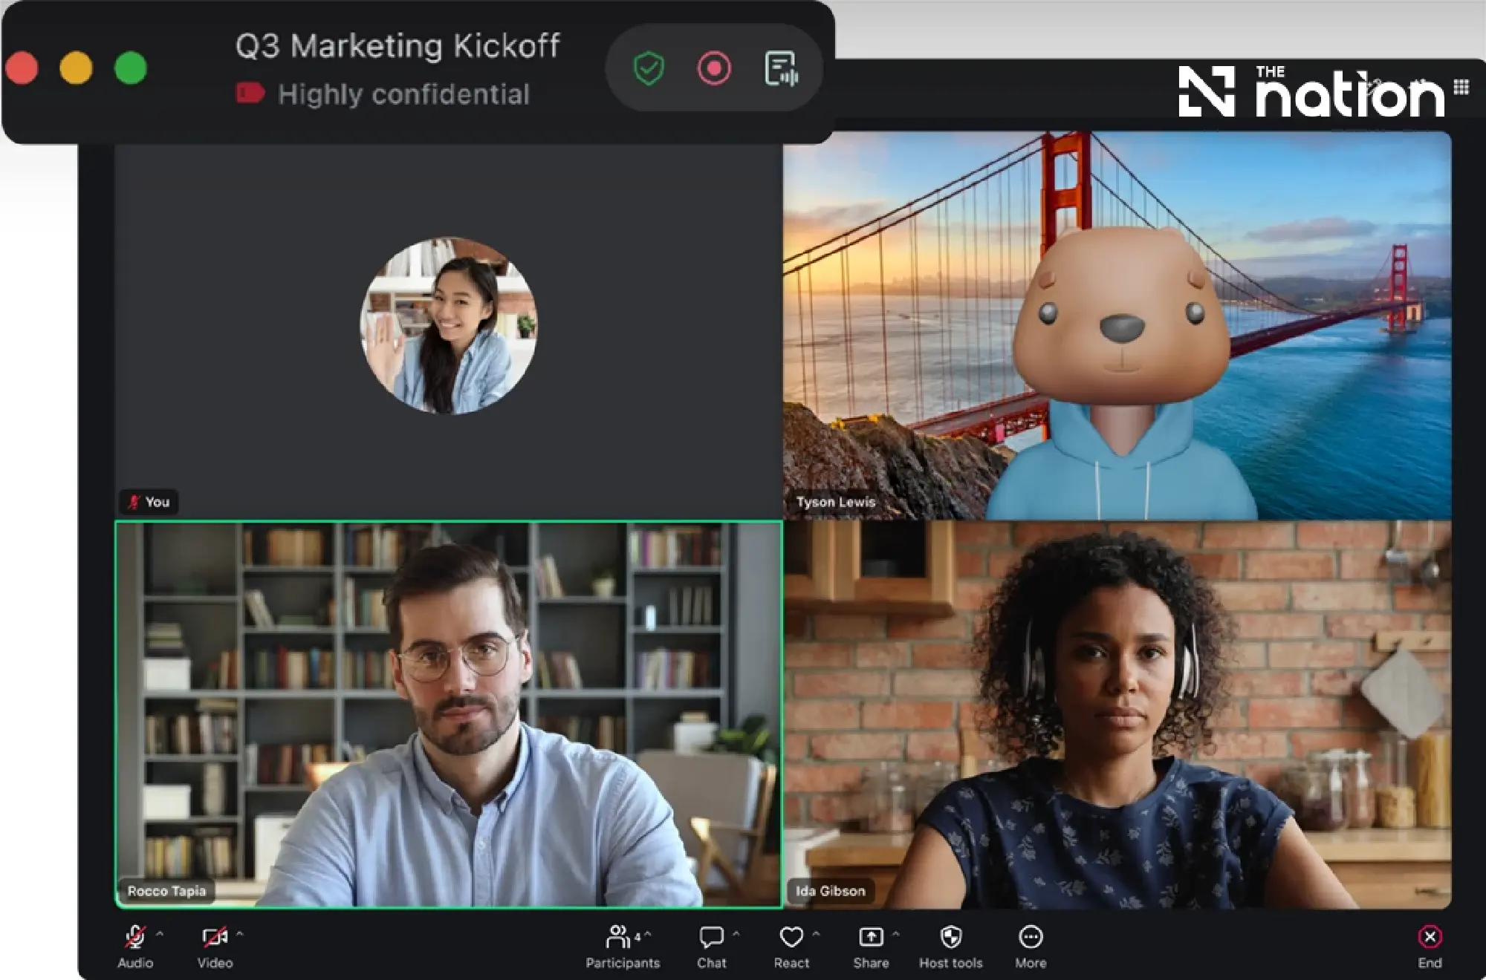
Task: Close window with red traffic light
Action: point(22,68)
